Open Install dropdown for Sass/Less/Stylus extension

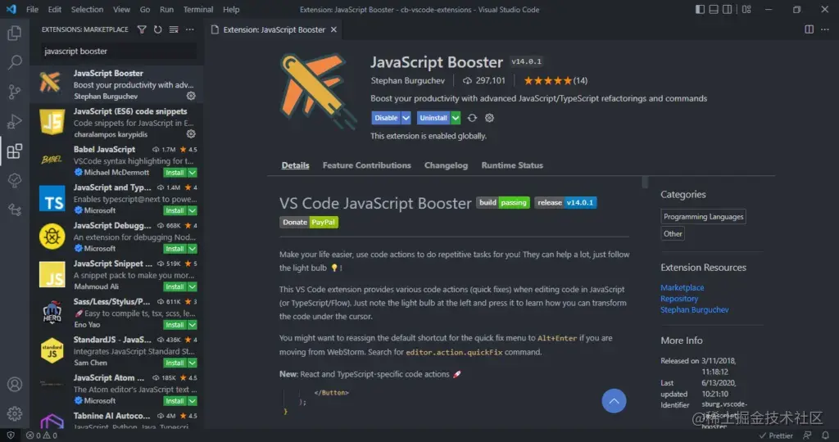coord(192,324)
